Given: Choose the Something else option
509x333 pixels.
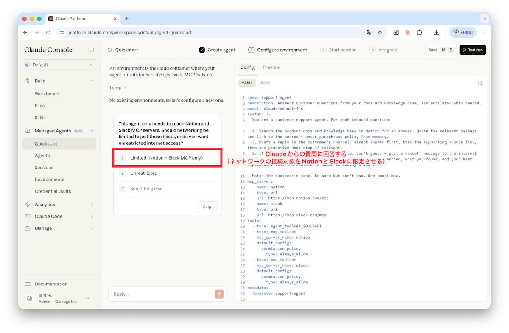Looking at the screenshot, I should point(167,189).
